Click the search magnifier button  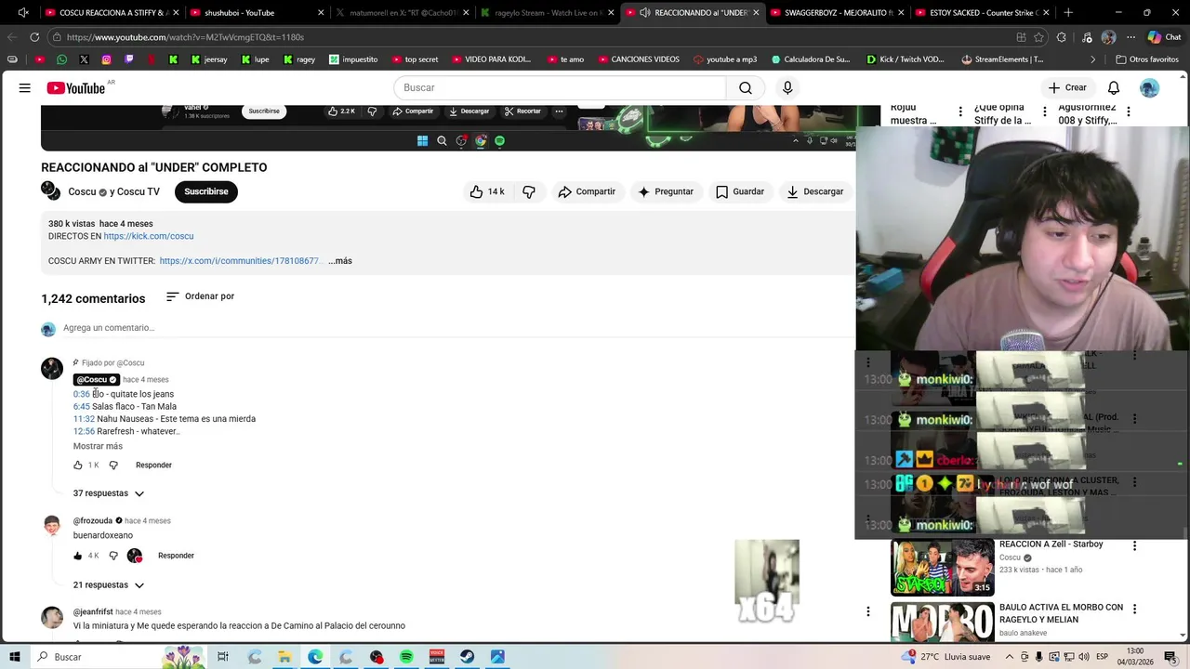pyautogui.click(x=746, y=87)
